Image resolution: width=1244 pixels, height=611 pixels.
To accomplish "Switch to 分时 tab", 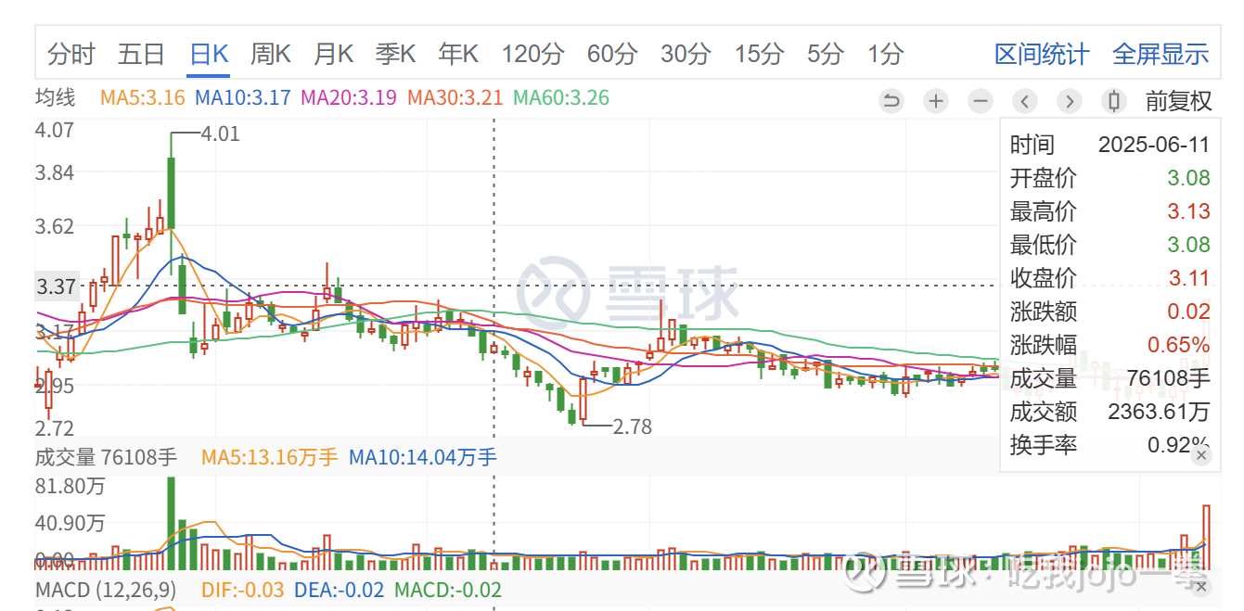I will pyautogui.click(x=71, y=54).
